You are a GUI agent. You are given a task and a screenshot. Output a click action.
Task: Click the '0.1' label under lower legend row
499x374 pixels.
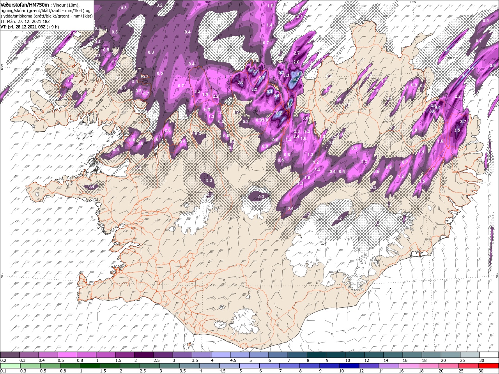pos(3,370)
